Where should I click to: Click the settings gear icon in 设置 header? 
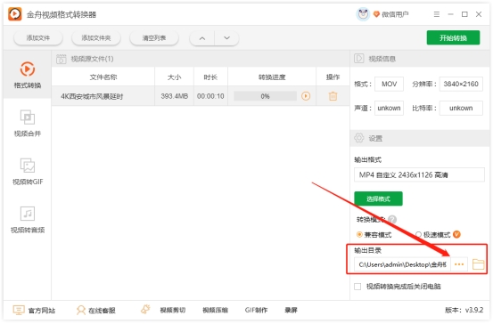pos(358,138)
